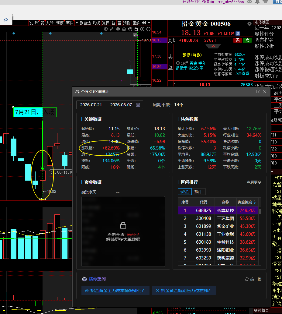Click the 简 toolbar item
The width and height of the screenshot is (282, 314).
(43, 23)
